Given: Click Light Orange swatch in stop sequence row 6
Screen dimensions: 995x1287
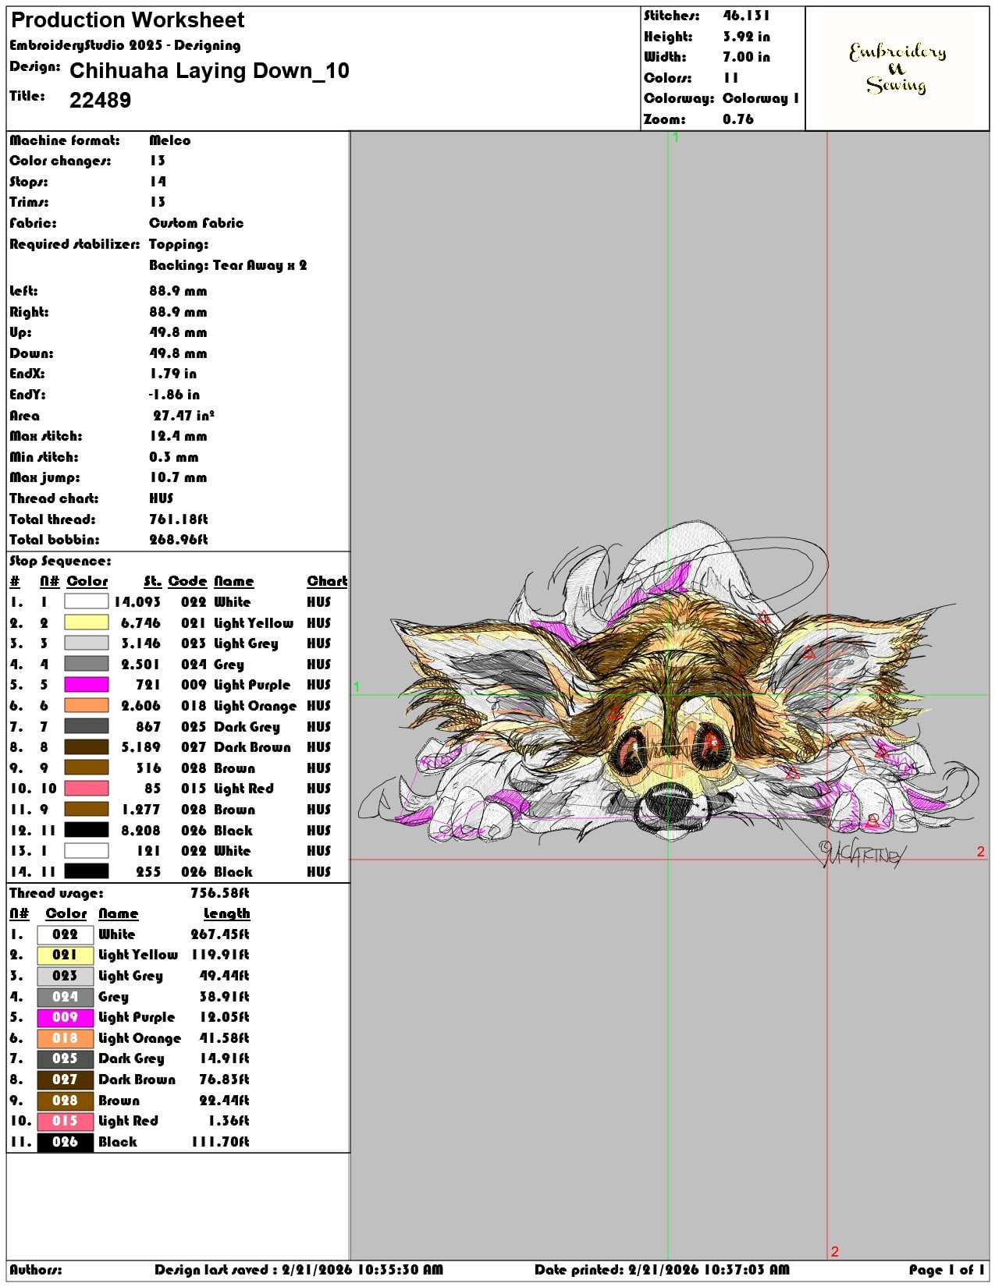Looking at the screenshot, I should 86,706.
